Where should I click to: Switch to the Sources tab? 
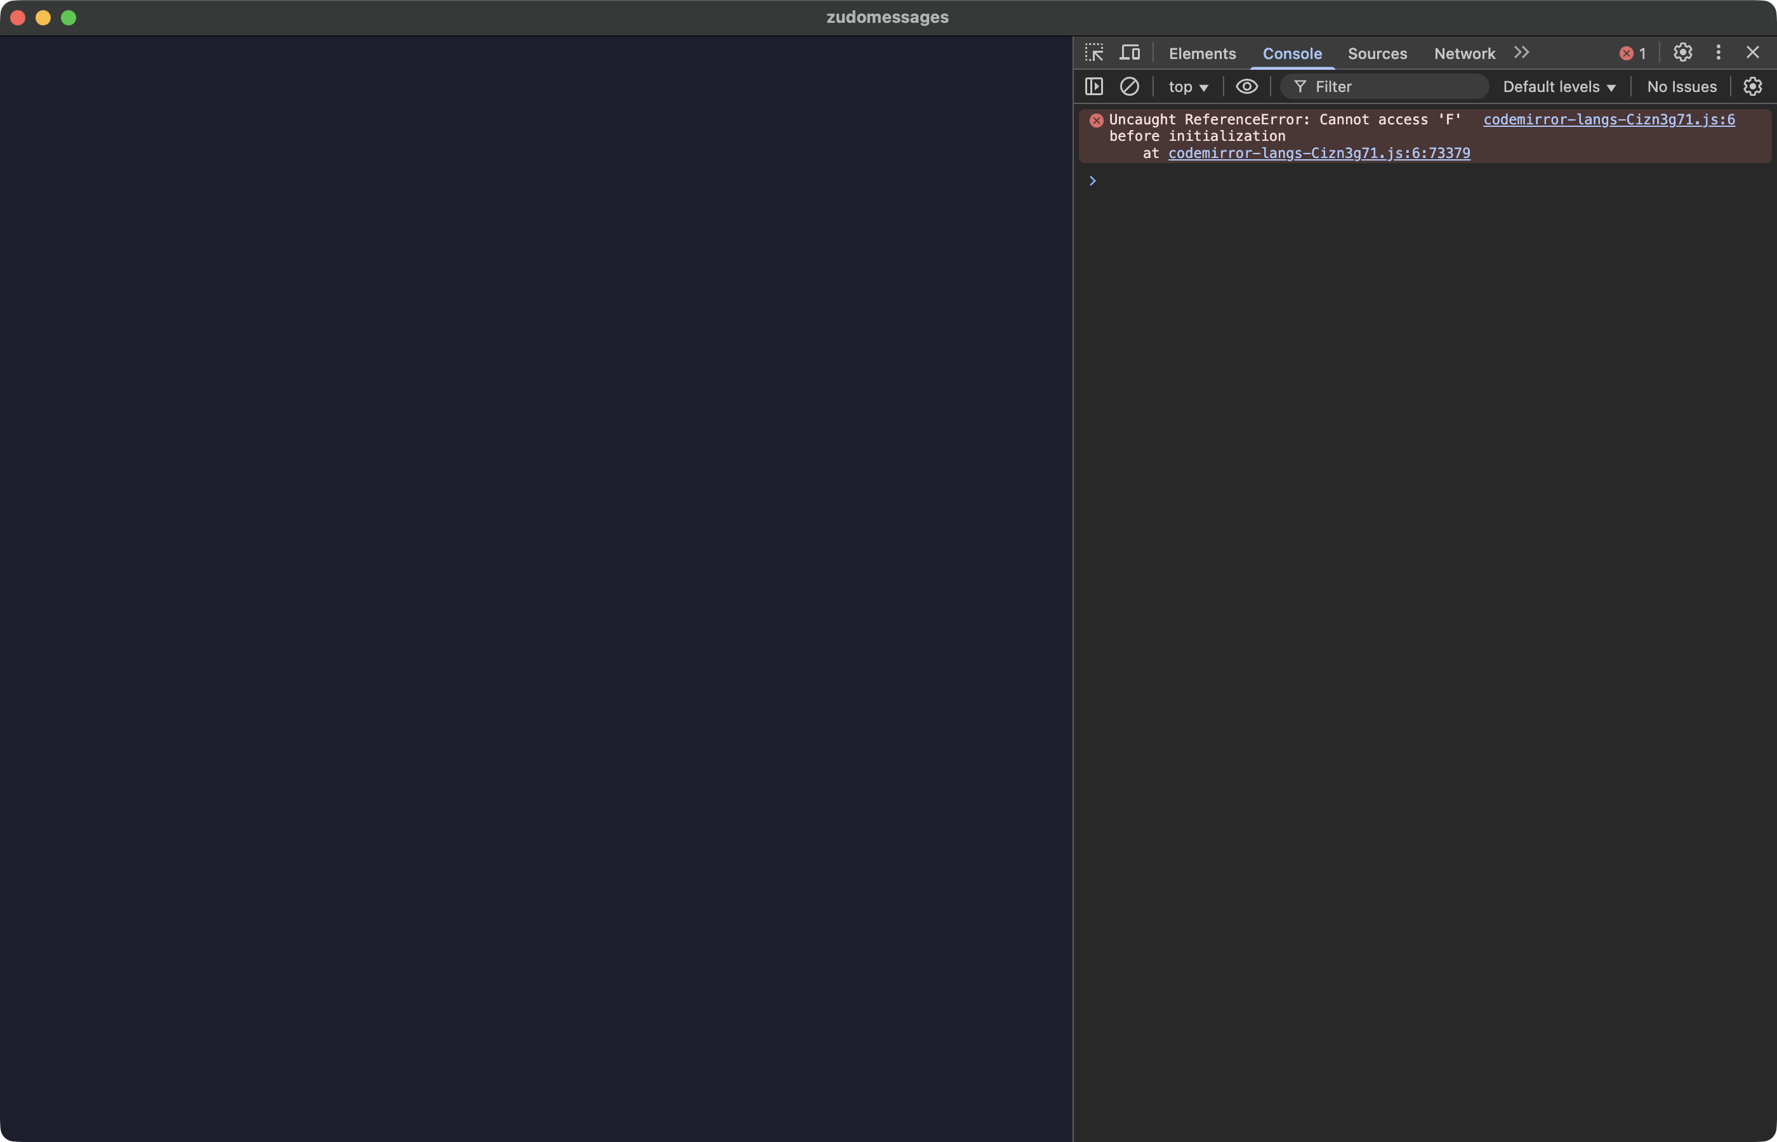(1377, 53)
